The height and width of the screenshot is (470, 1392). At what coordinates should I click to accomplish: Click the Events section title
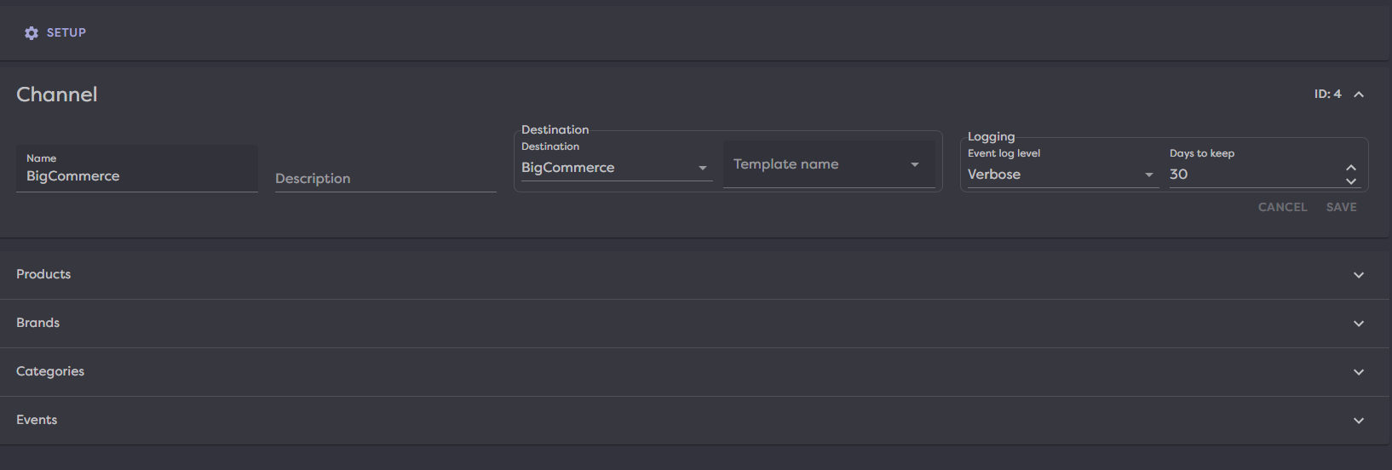tap(37, 420)
